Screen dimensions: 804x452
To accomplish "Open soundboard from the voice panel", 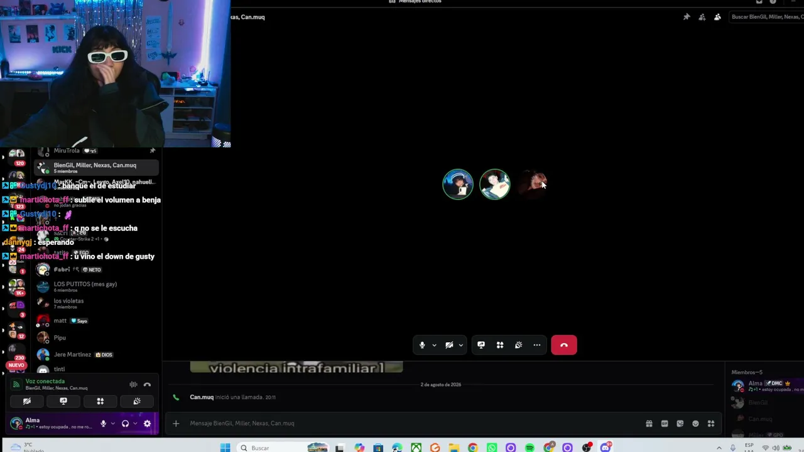I will 137,401.
